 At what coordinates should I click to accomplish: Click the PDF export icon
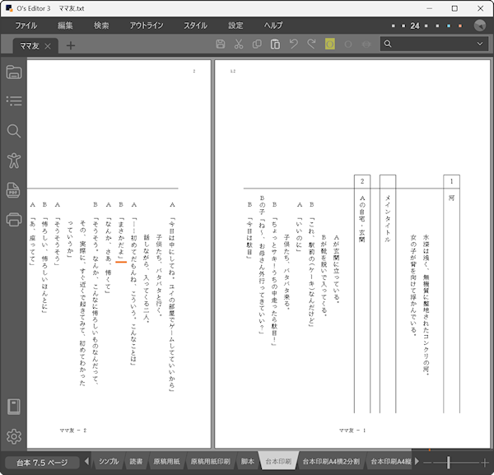(13, 190)
